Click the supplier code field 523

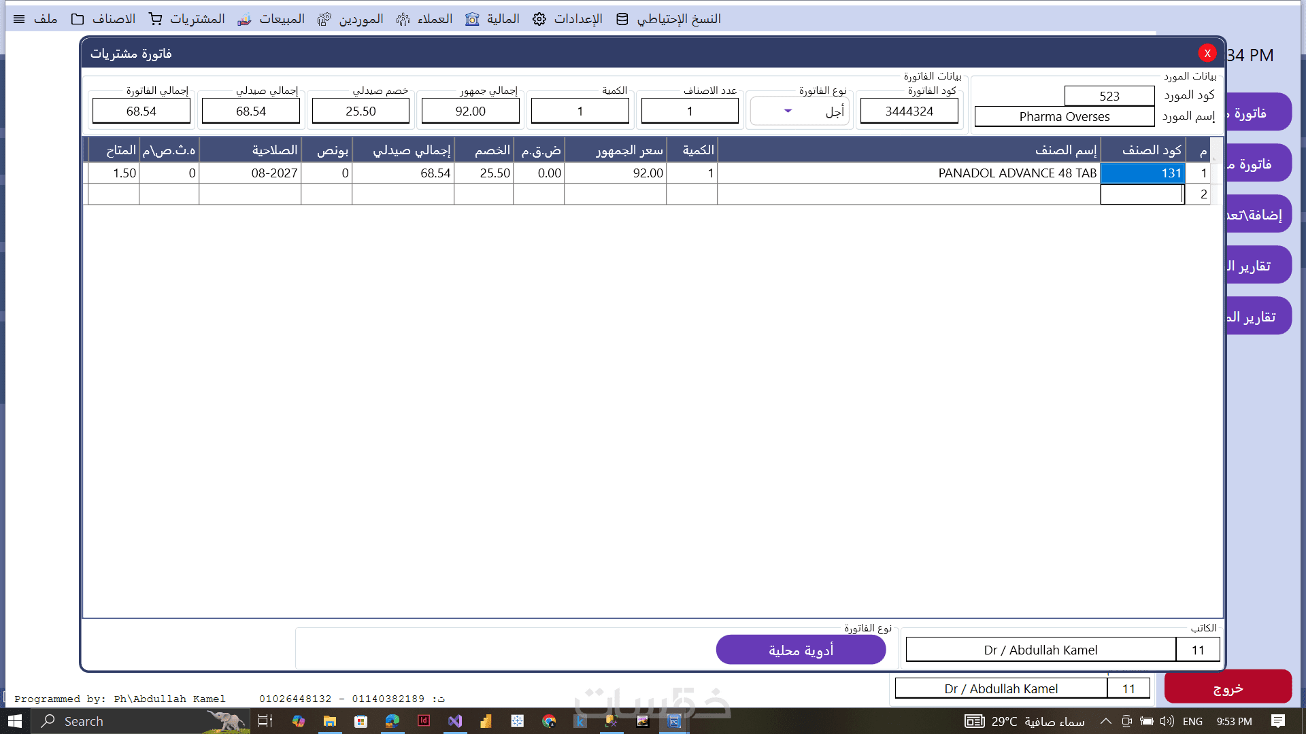click(x=1109, y=96)
